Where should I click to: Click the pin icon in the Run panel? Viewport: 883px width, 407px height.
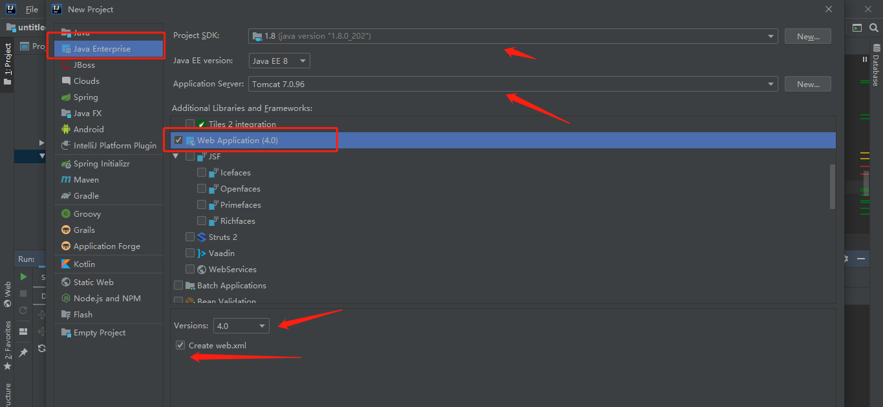[23, 353]
